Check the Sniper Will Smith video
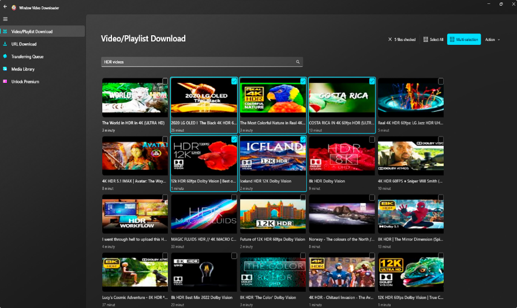 click(x=440, y=139)
